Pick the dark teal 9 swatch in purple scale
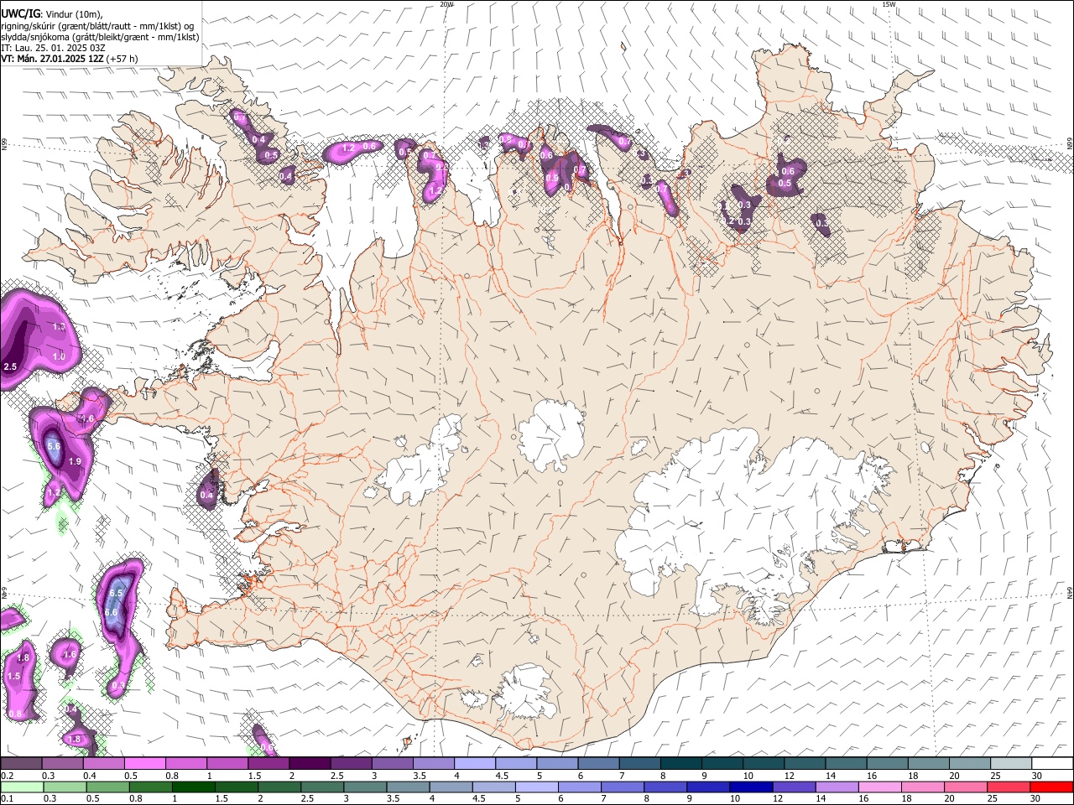The height and width of the screenshot is (805, 1074). 722,763
